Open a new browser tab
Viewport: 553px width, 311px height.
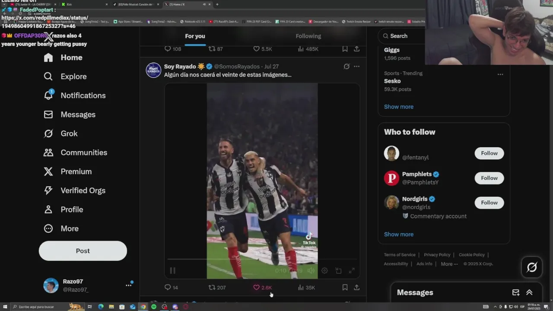[x=217, y=4]
